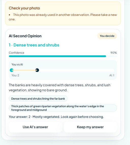The height and width of the screenshot is (145, 130).
Task: Select the 'Dense trees and shrubs lining' chip
Action: tap(38, 99)
